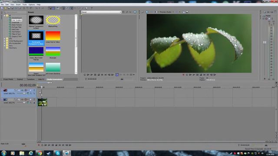Open Preview quality dropdown
This screenshot has height=156, width=278.
[x=165, y=12]
